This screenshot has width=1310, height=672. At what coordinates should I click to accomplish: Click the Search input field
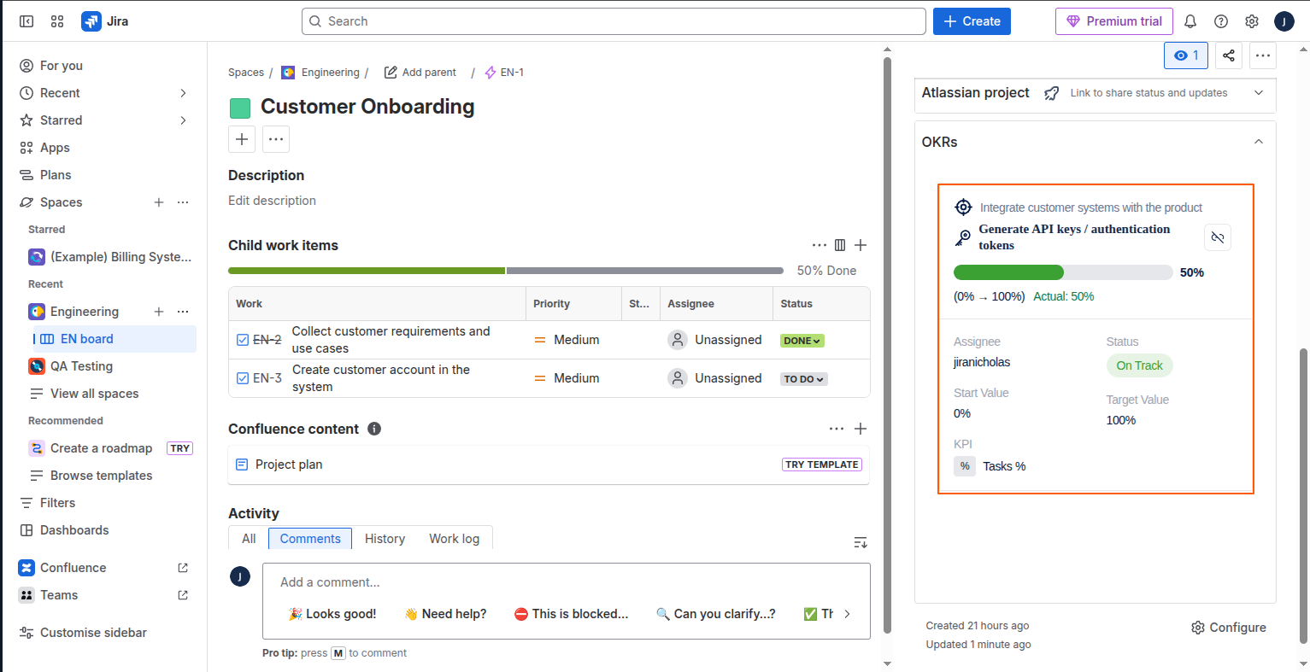click(614, 21)
